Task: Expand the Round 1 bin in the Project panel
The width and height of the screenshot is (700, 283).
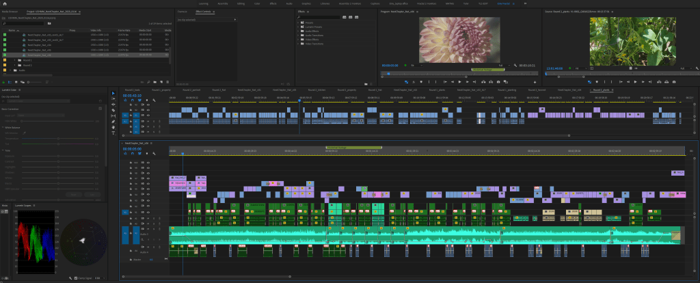Action: click(14, 60)
